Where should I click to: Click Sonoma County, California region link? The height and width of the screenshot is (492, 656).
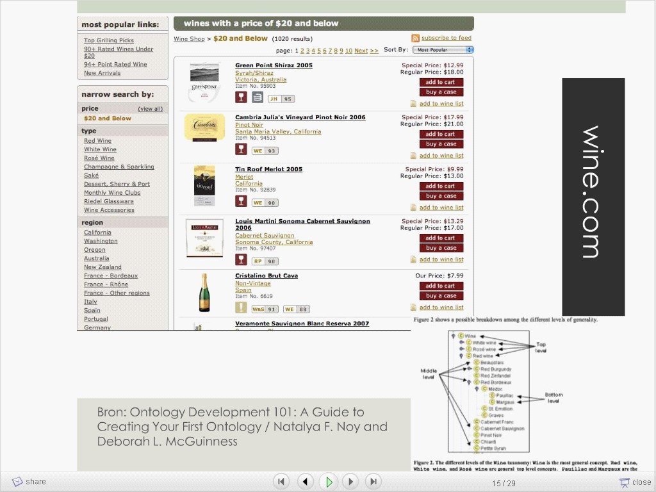click(274, 242)
